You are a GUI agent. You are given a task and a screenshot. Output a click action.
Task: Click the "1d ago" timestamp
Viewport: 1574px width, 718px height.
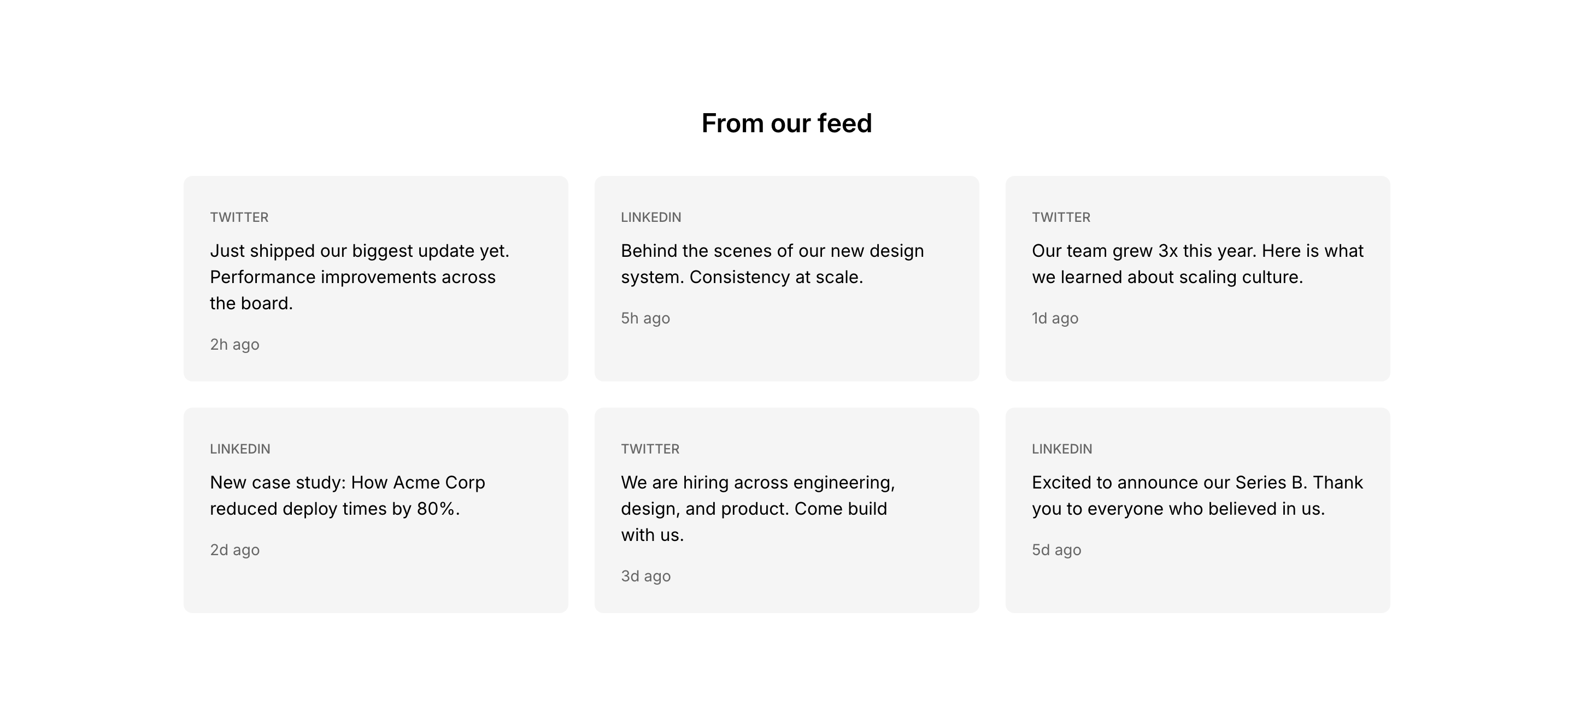point(1055,319)
